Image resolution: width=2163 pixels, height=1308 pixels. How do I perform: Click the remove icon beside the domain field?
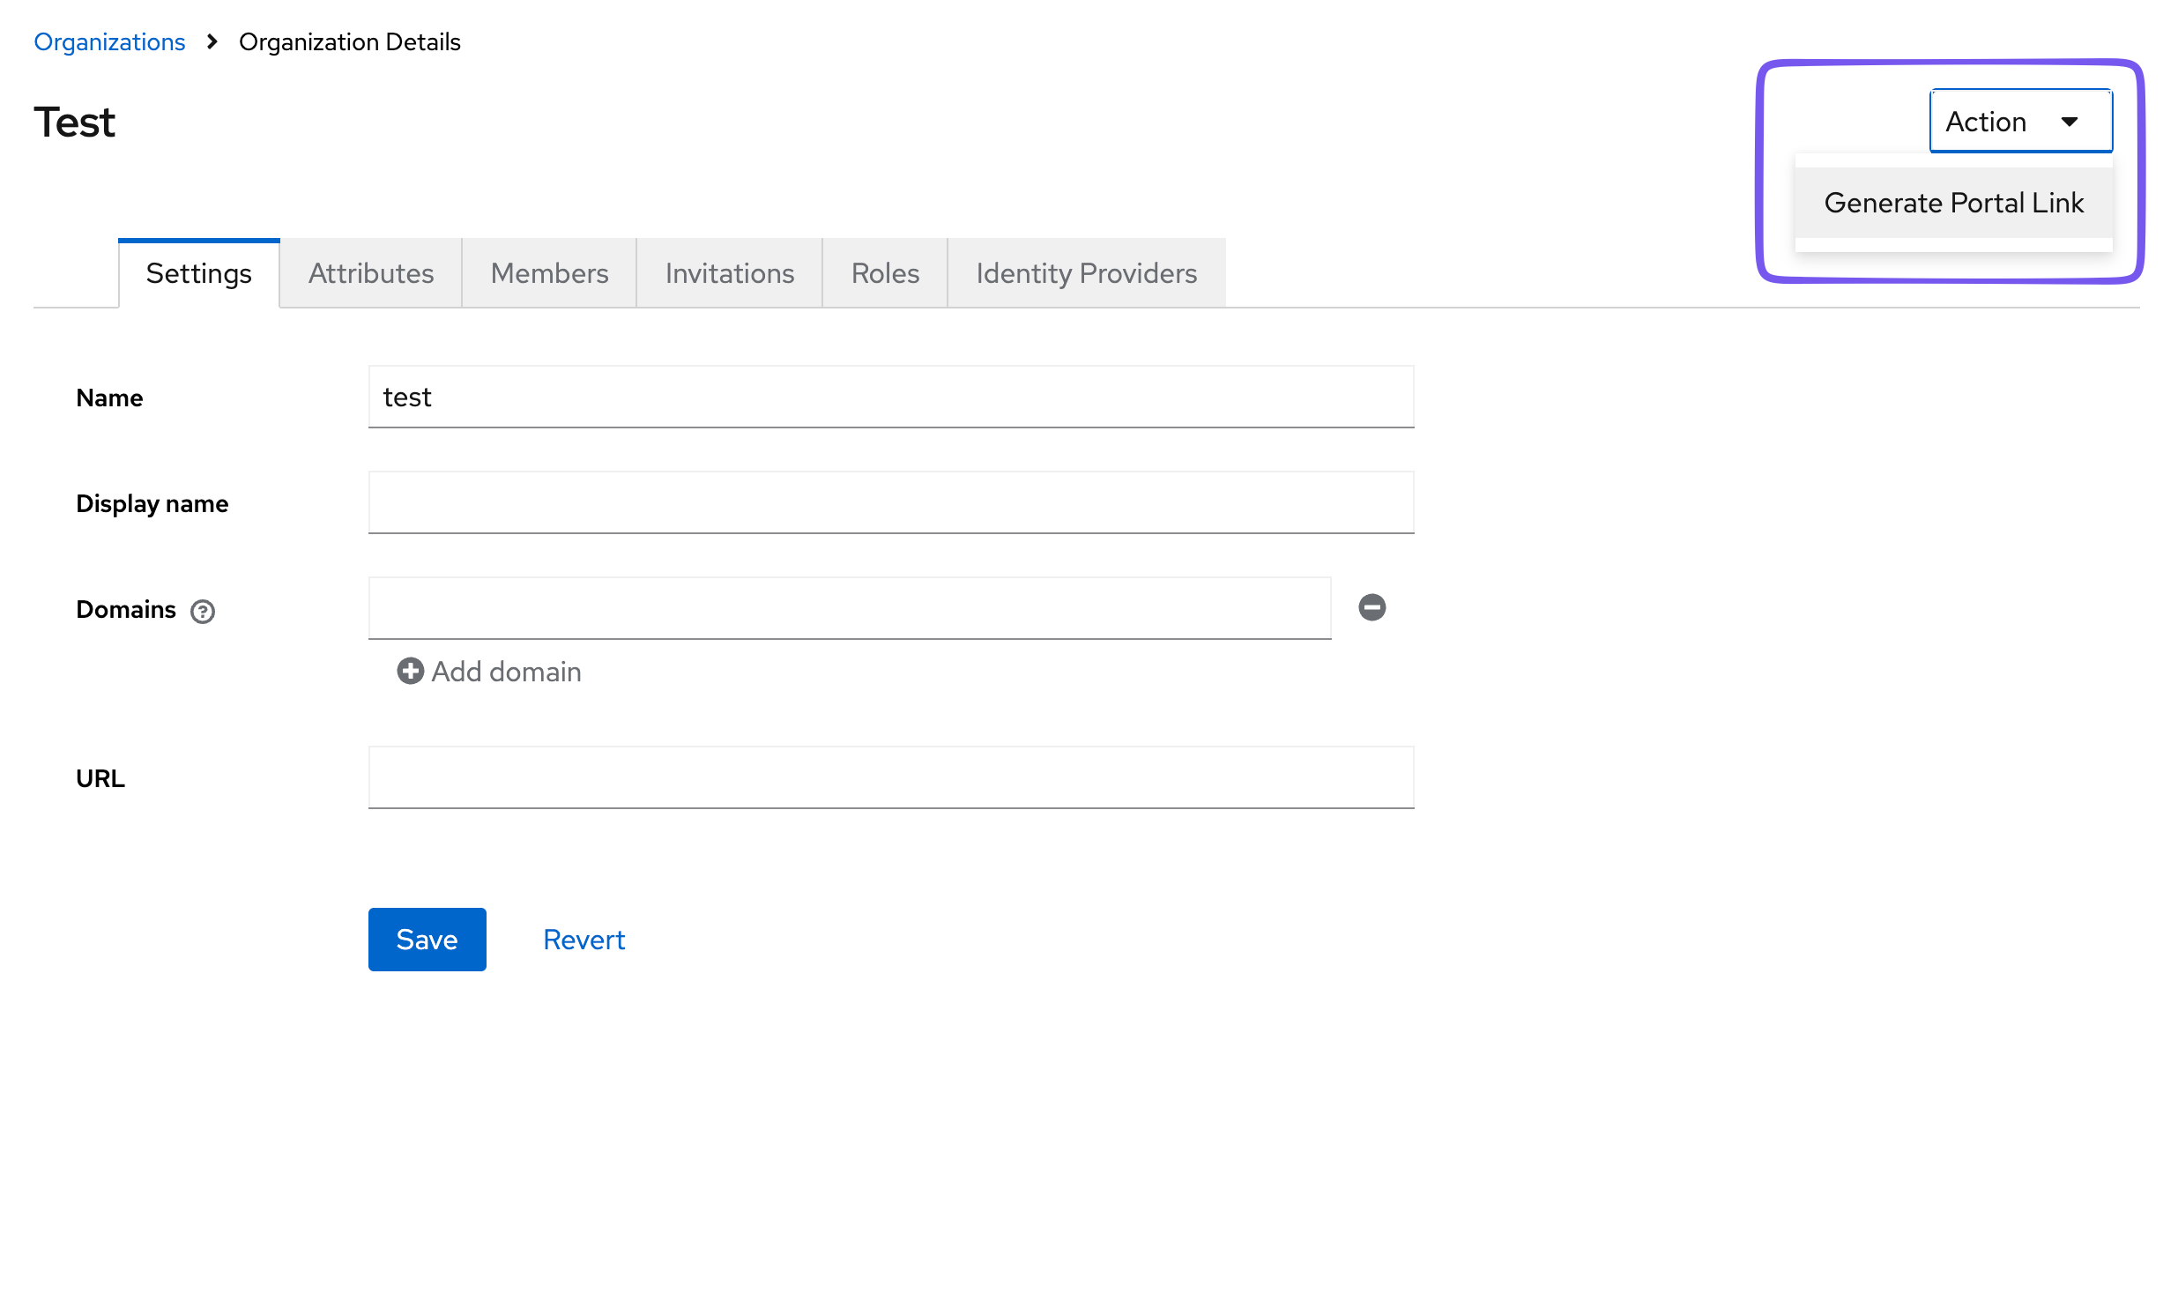1371,607
